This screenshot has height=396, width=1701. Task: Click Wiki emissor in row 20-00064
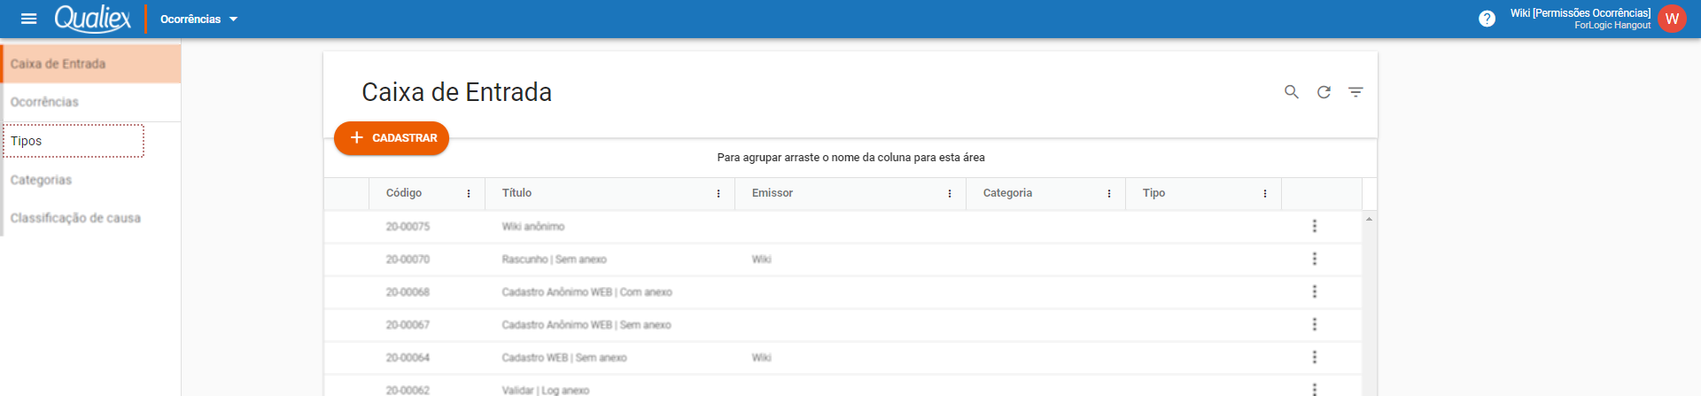(x=761, y=358)
